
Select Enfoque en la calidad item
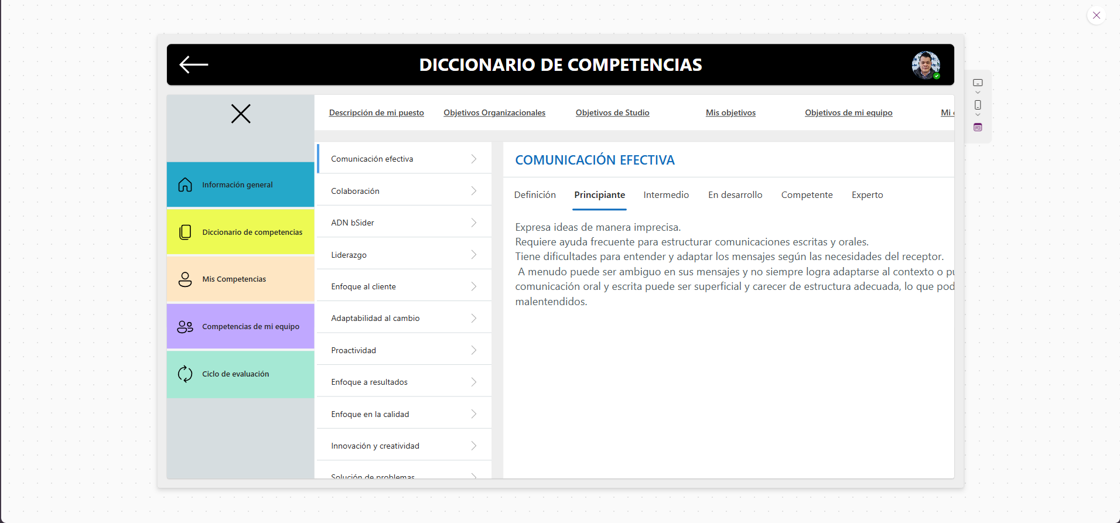(x=404, y=414)
